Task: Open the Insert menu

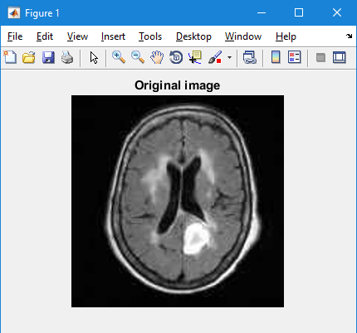Action: (113, 36)
